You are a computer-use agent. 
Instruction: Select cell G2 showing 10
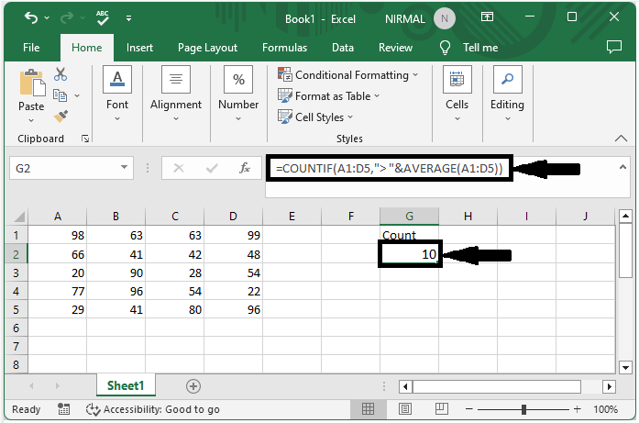[x=410, y=254]
